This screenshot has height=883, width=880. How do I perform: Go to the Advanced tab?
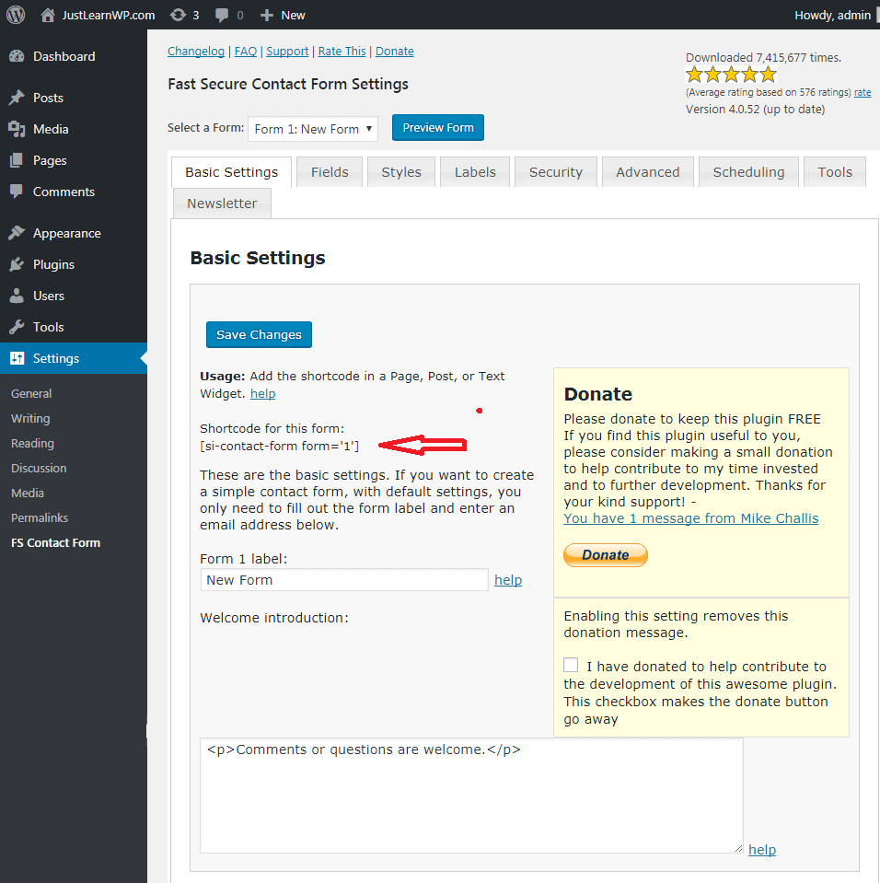[647, 172]
